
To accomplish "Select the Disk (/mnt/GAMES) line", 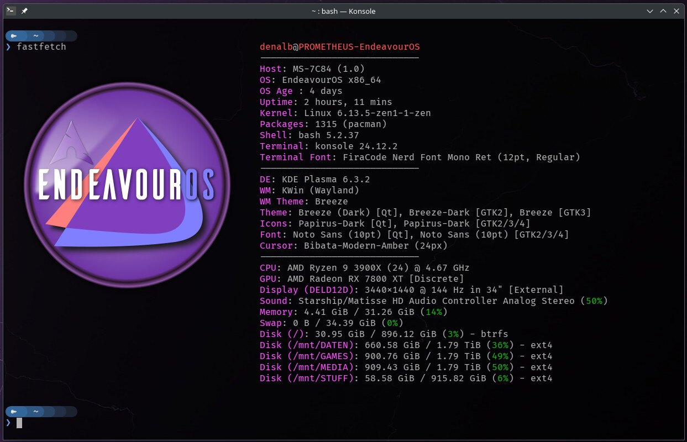I will (406, 356).
